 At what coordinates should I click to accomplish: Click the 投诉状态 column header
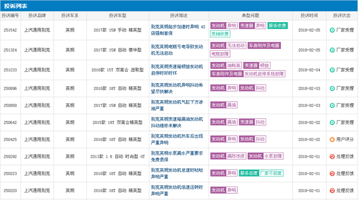(x=342, y=16)
